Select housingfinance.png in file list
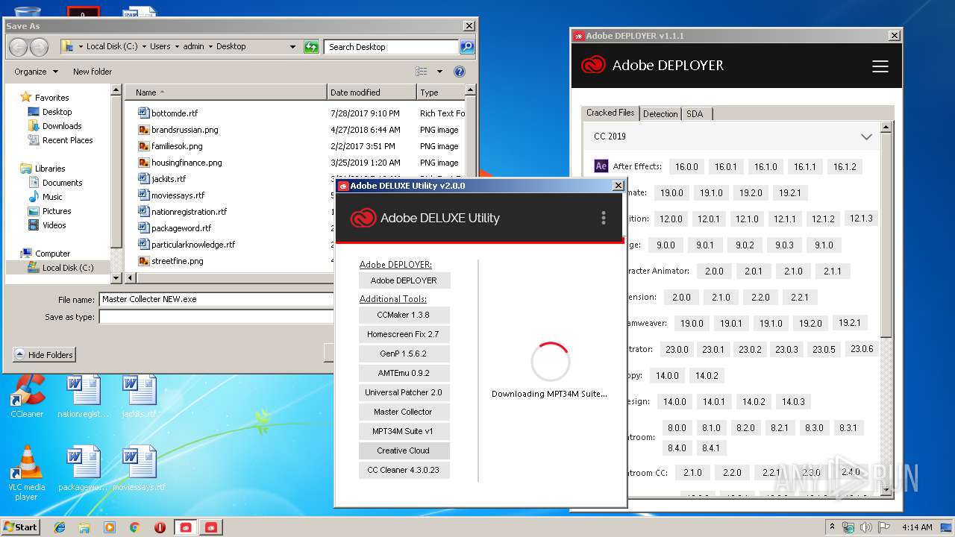955x537 pixels. pyautogui.click(x=187, y=163)
